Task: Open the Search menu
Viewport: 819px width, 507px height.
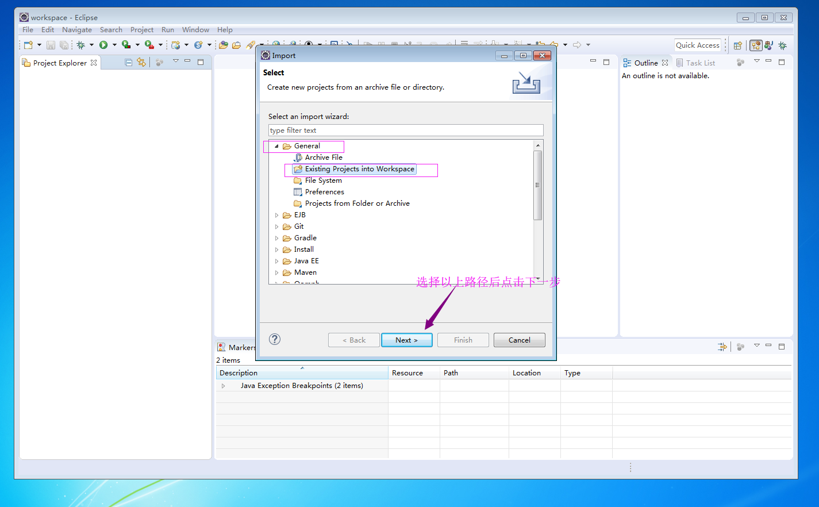Action: 111,30
